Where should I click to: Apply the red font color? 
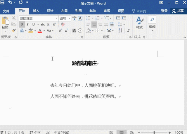coord(40,31)
